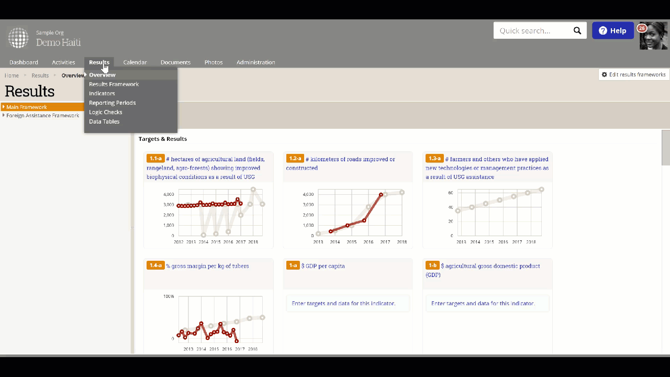Open the Results Framework menu entry

(x=114, y=84)
